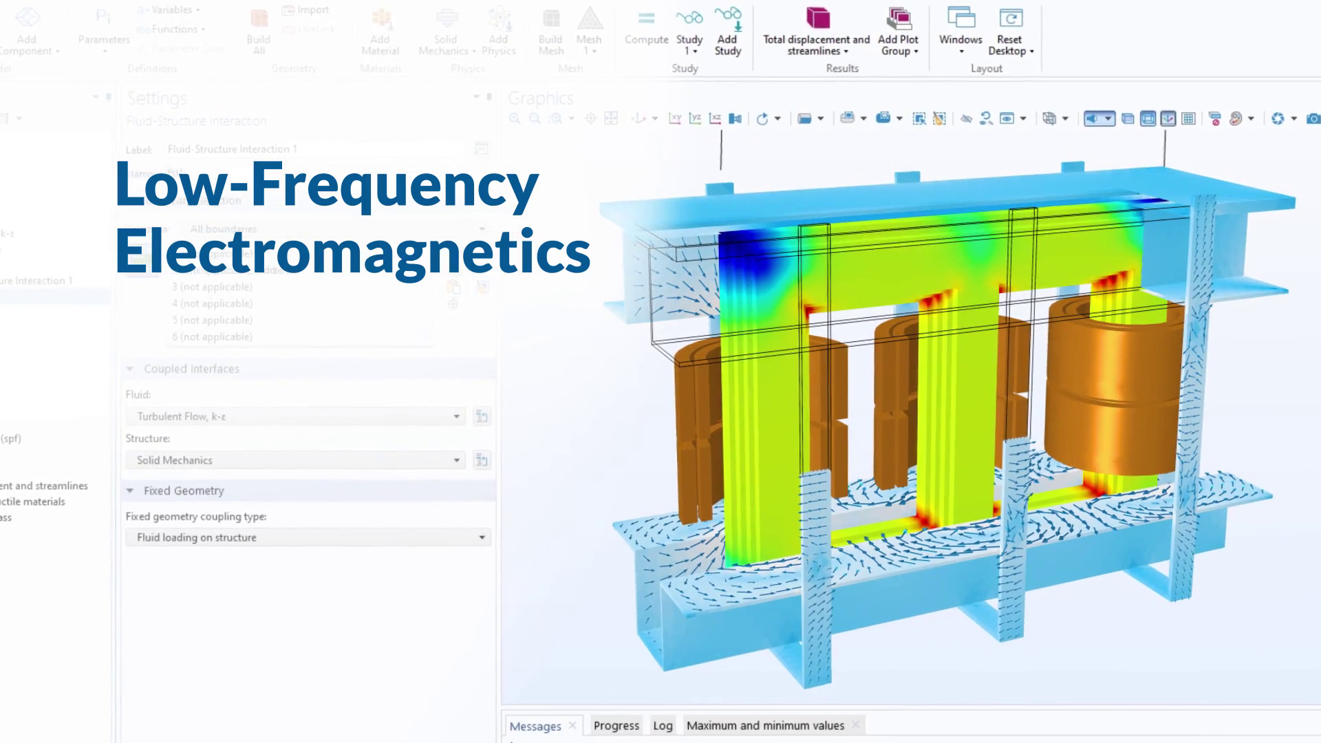Toggle the grid display button

point(1188,119)
